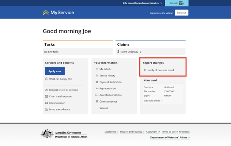The height and width of the screenshot is (146, 231).
Task: Click the plane icon beside Notify of overseas travel
Action: [145, 70]
